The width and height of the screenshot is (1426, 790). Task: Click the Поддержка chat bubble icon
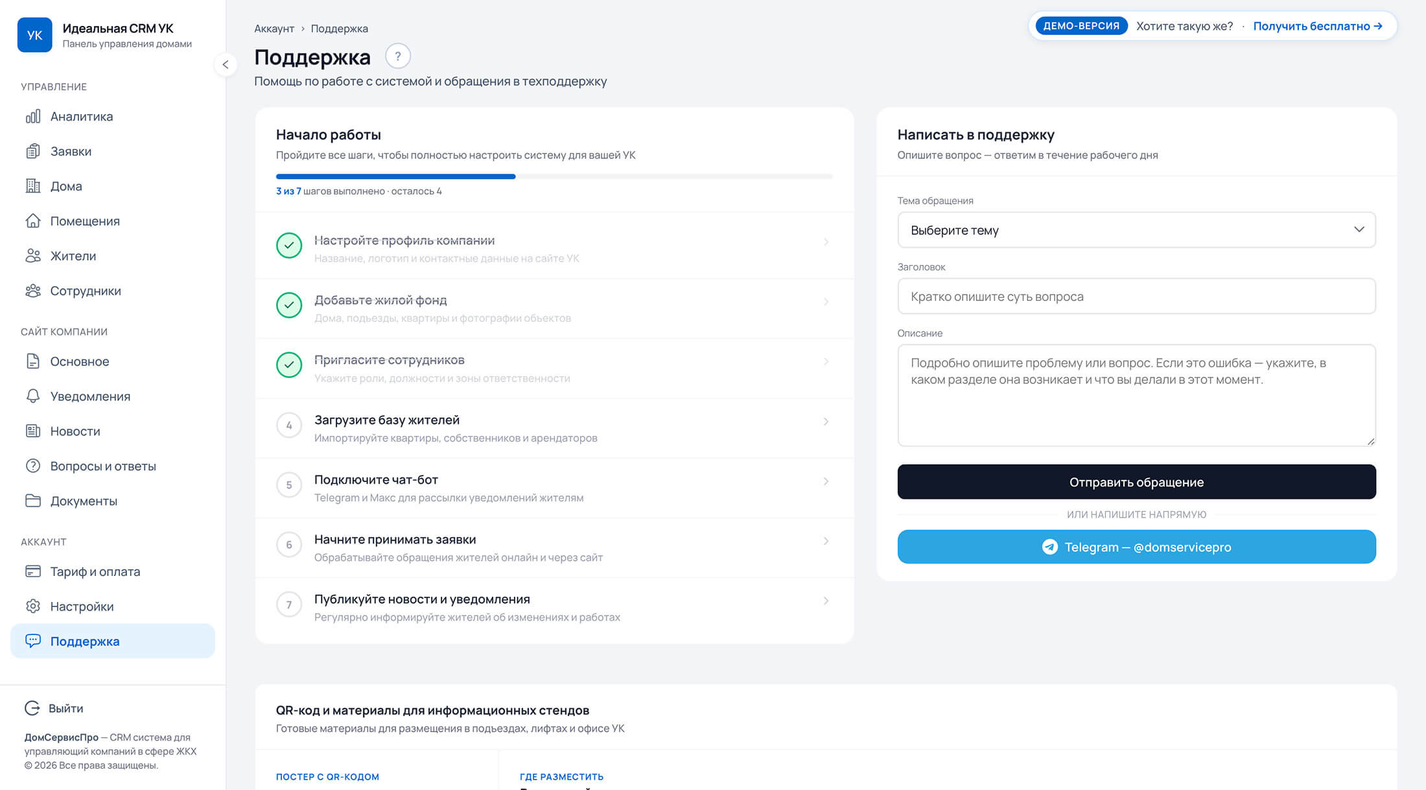pyautogui.click(x=33, y=641)
